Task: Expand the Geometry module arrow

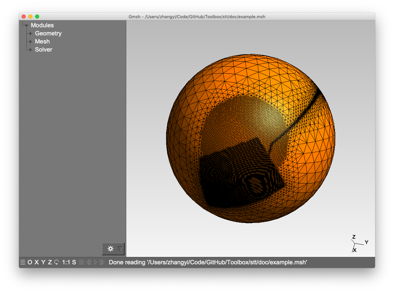Action: [31, 33]
